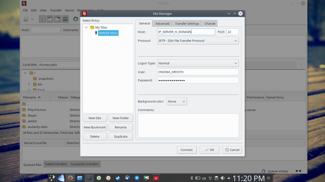Click the panel hamburger menu icon
The width and height of the screenshot is (325, 182).
269,178
